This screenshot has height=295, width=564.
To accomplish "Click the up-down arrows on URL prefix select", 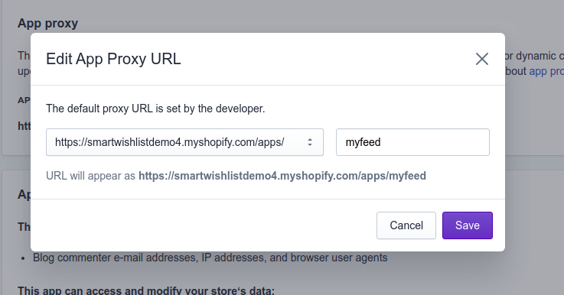I will point(310,142).
